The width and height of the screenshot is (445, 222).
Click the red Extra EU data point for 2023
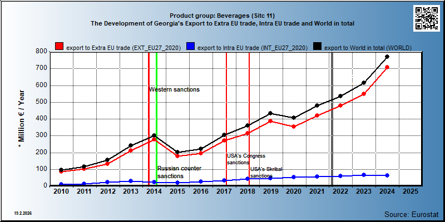(x=364, y=94)
